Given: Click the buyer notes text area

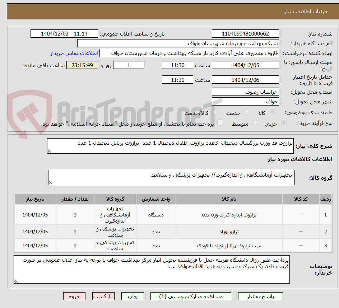Looking at the screenshot, I should [152, 269].
